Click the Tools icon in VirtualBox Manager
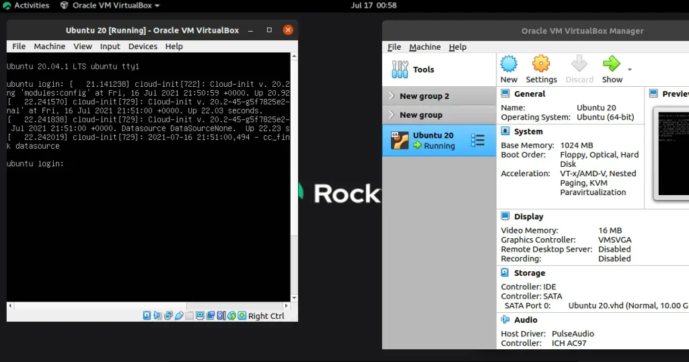689x362 pixels. tap(400, 69)
